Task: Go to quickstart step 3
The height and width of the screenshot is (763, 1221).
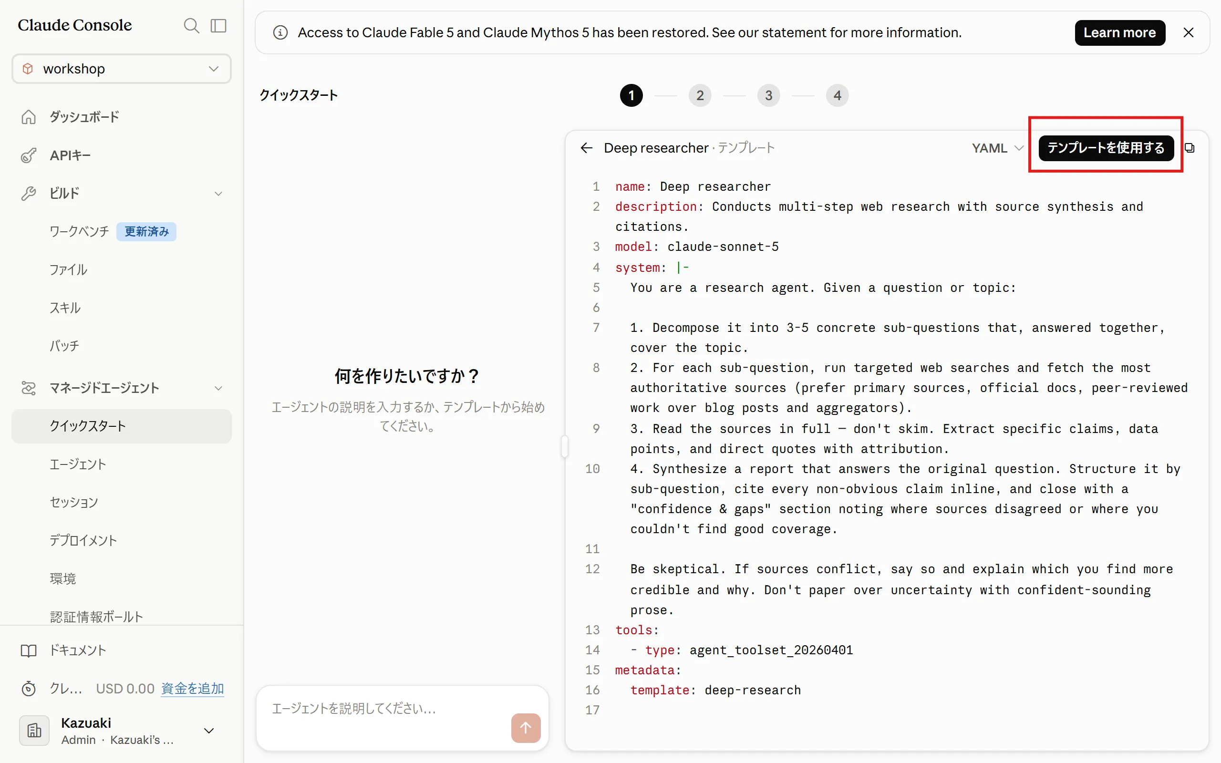Action: pos(768,95)
